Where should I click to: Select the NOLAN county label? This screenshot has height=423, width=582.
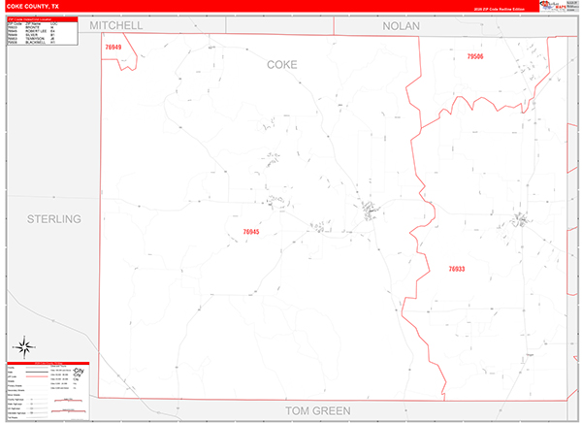401,26
